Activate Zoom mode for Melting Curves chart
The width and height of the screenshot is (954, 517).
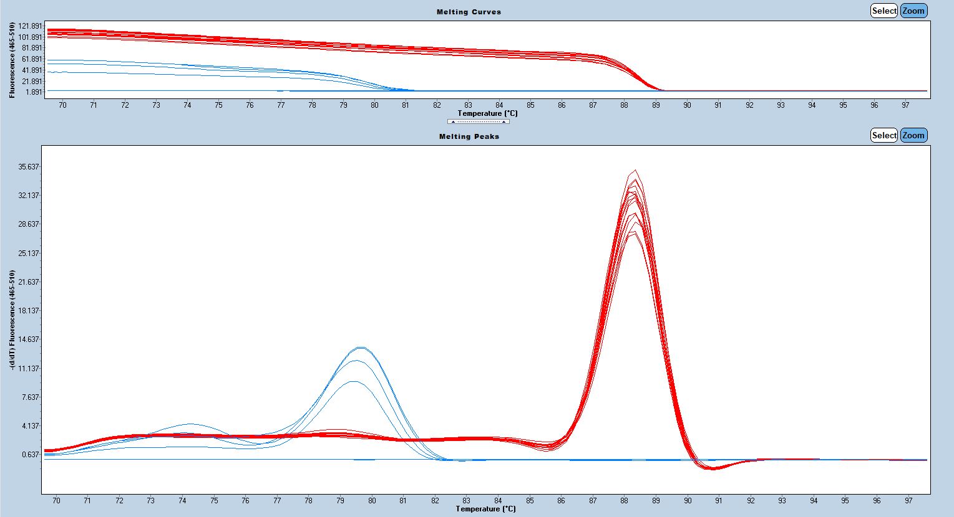pyautogui.click(x=913, y=11)
